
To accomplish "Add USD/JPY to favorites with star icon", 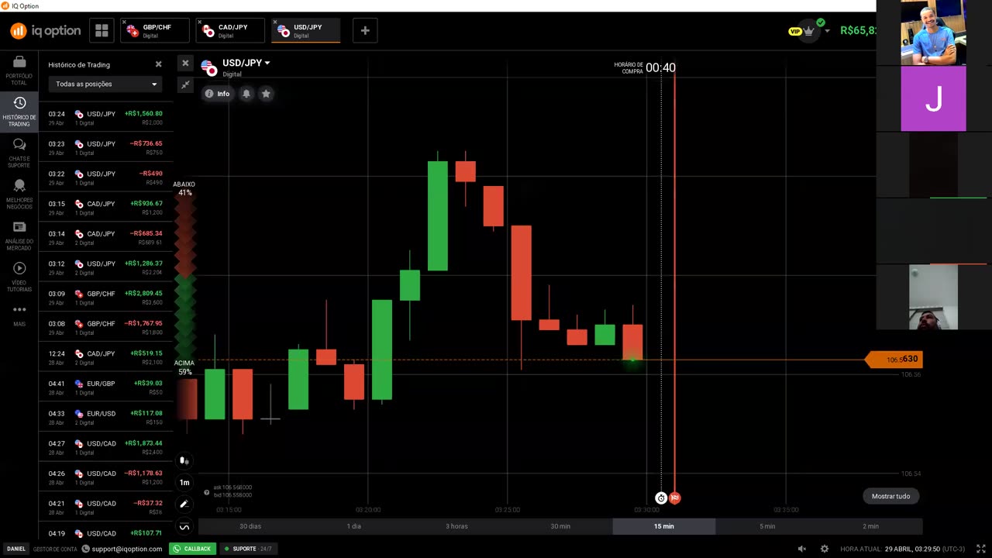I will [x=266, y=94].
